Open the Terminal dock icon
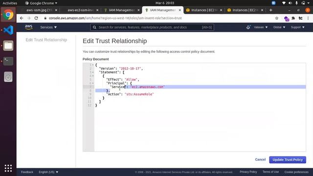Viewport: 313px width, 176px height. coord(8,61)
